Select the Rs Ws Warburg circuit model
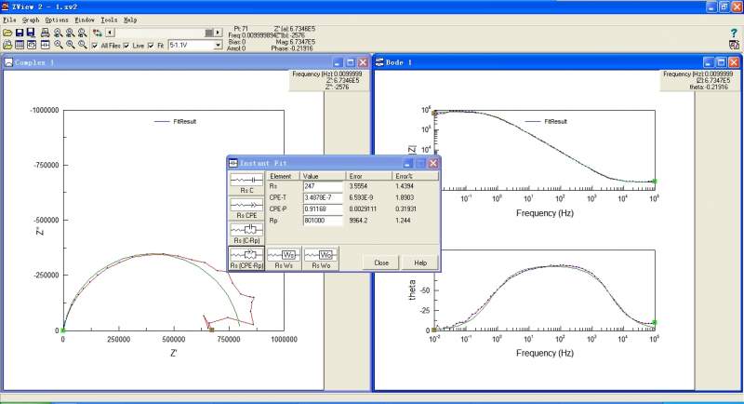744x404 pixels. [284, 259]
